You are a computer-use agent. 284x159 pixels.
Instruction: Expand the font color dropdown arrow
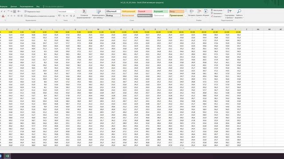coord(5,16)
